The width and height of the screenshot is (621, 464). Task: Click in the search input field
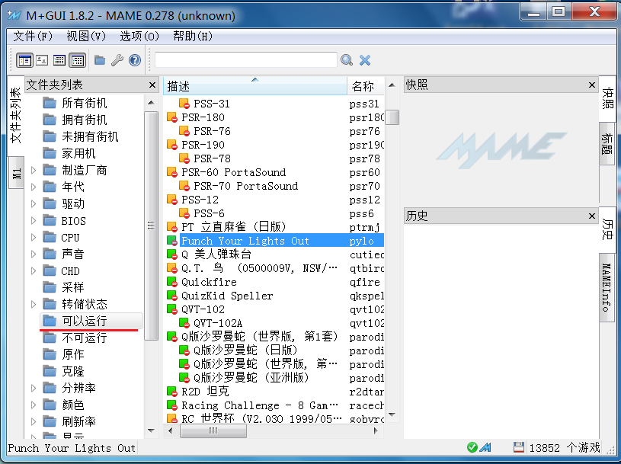[x=246, y=60]
